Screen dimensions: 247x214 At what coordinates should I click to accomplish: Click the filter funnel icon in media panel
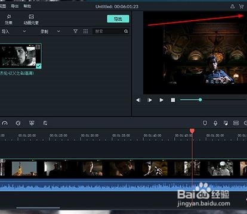coord(75,31)
